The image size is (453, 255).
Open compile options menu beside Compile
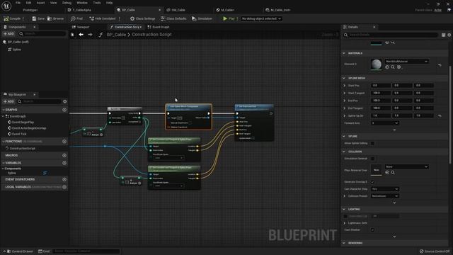tap(23, 18)
